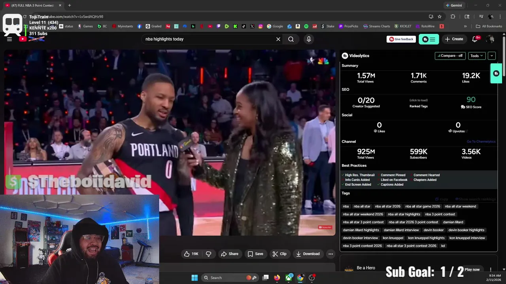Screen dimensions: 506x284
Task: Click the Upvotes link under Social
Action: 459,131
